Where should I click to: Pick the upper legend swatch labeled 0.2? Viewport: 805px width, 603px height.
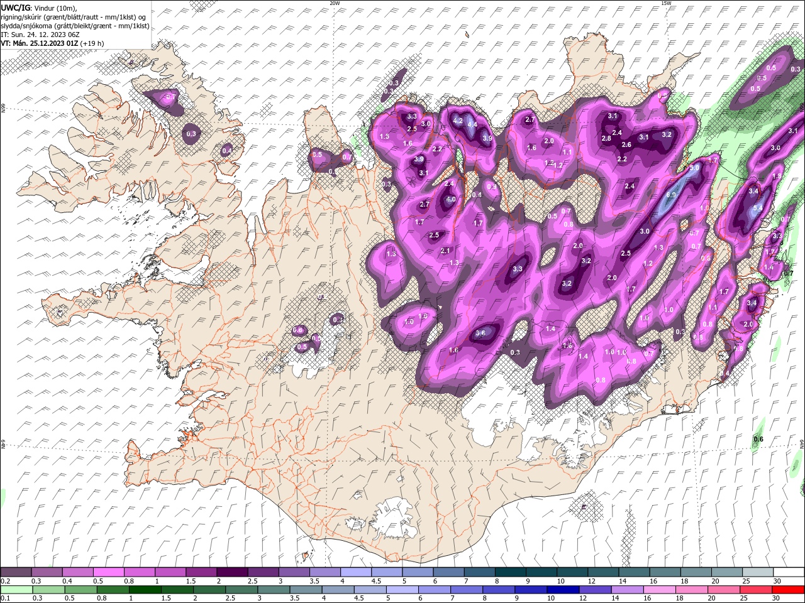pos(16,572)
